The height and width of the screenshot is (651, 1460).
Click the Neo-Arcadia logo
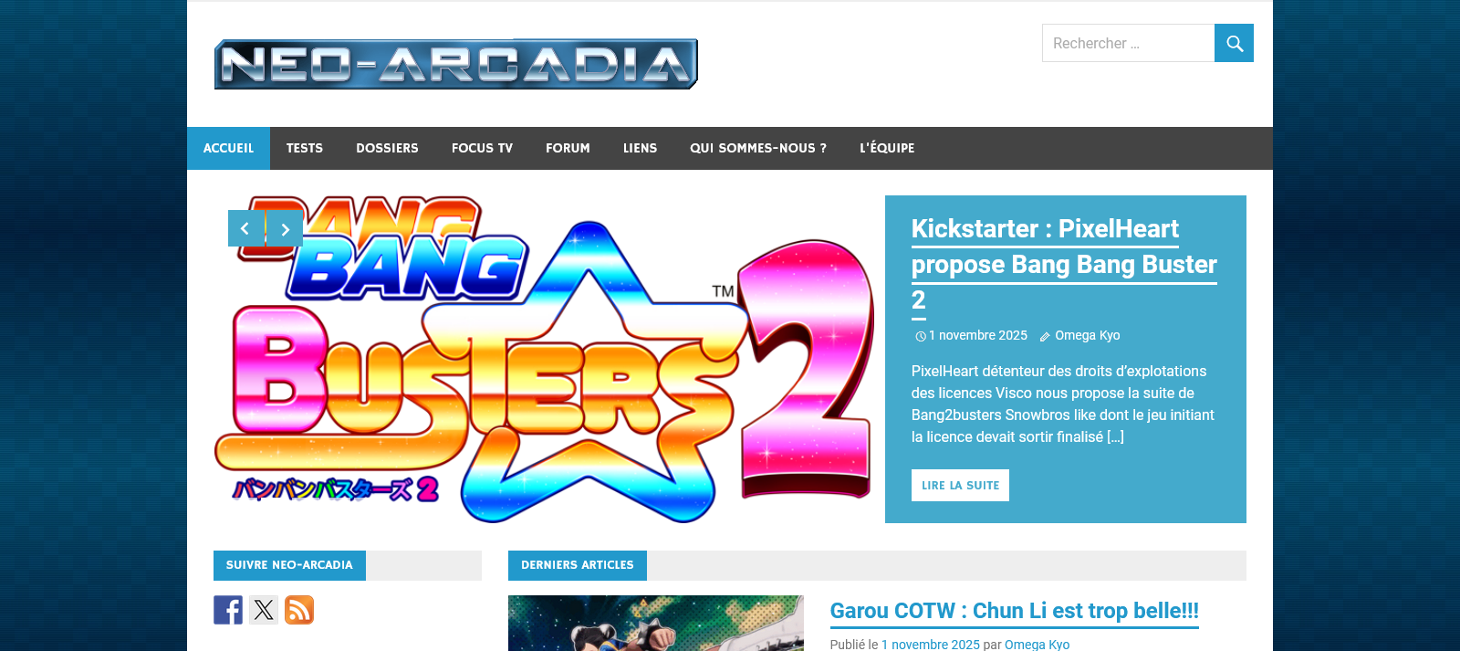(x=456, y=64)
